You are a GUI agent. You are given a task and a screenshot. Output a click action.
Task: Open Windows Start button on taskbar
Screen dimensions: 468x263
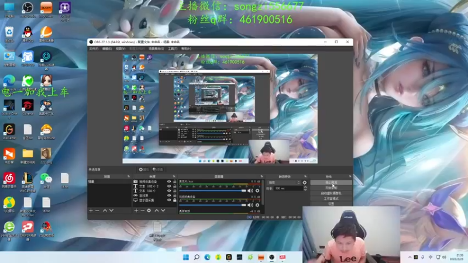pyautogui.click(x=185, y=257)
